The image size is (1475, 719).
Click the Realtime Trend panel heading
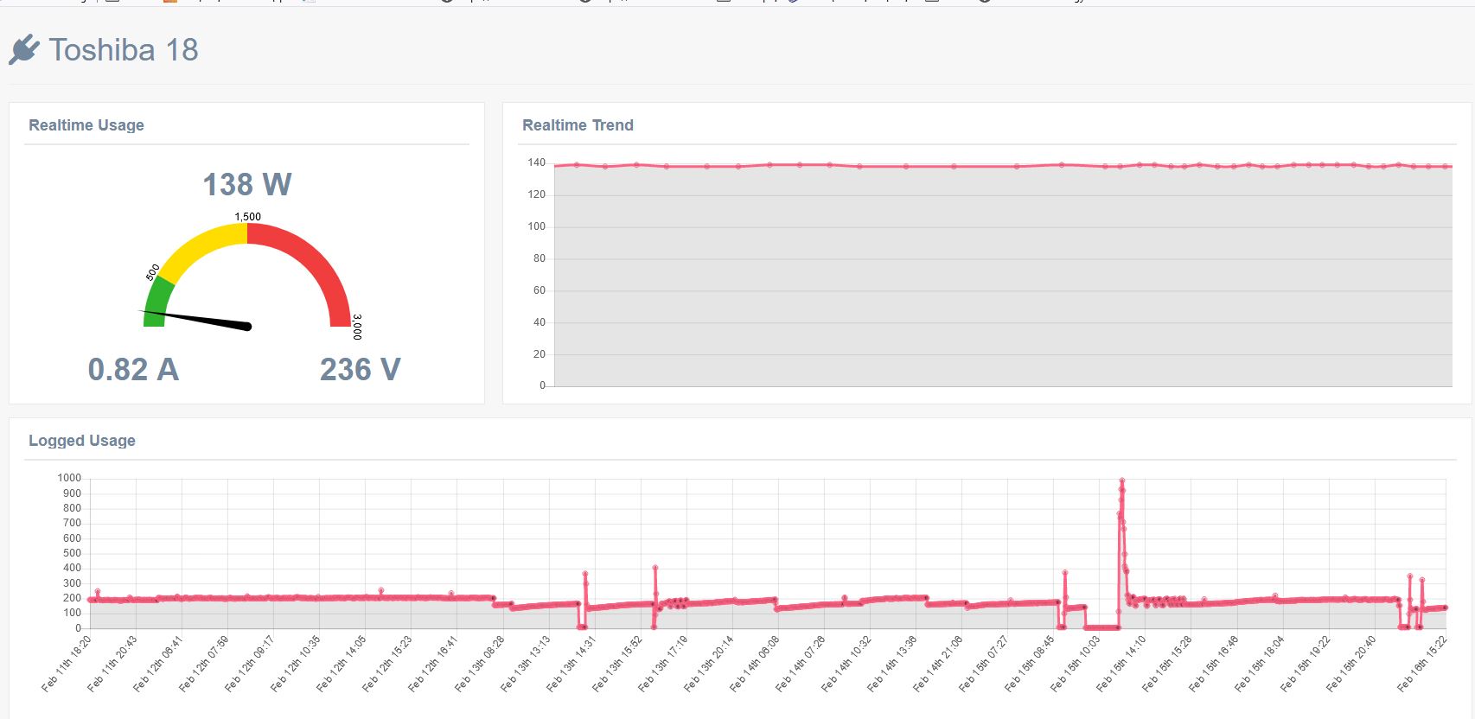coord(578,125)
